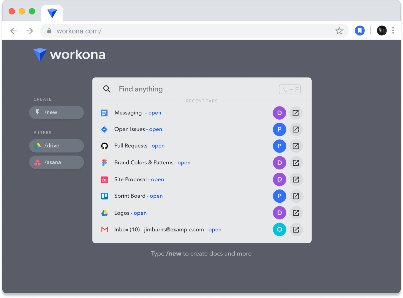This screenshot has width=403, height=298.
Task: Open Messaging tab in new window icon
Action: point(296,113)
